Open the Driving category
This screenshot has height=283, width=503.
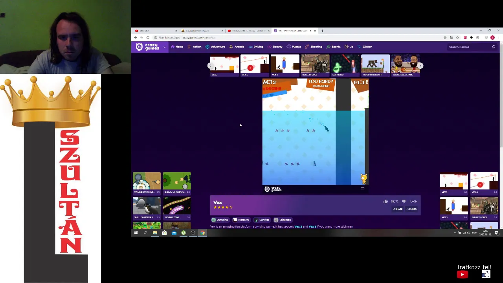point(255,47)
